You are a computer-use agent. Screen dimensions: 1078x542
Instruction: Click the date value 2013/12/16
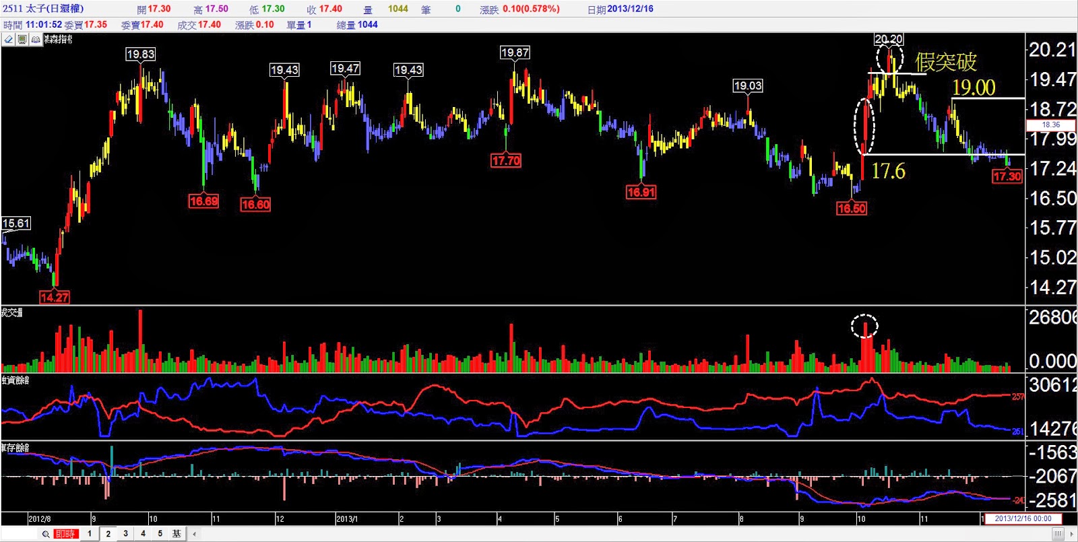pyautogui.click(x=630, y=9)
